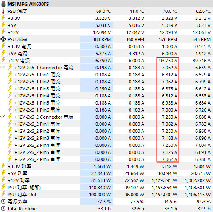Select the MSI MPG Ai1600TS header row
Viewport: 213px width, 212px height.
pos(106,4)
